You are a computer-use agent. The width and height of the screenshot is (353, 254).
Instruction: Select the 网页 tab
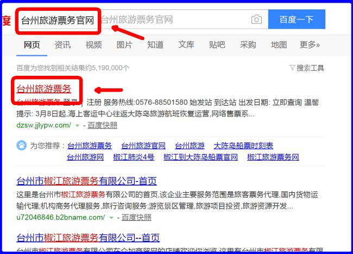coord(31,45)
